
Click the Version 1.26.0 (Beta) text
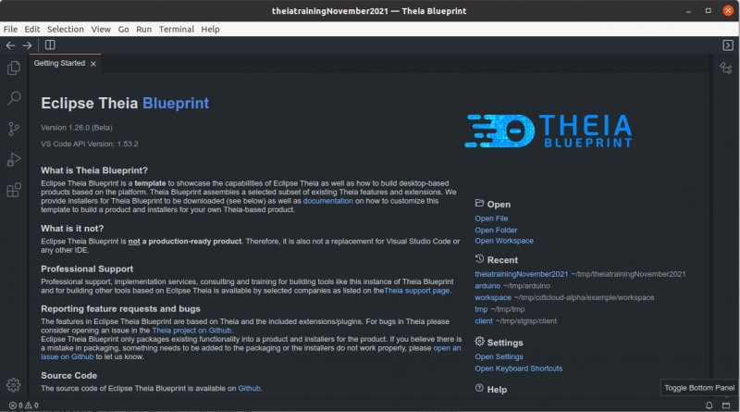[77, 128]
